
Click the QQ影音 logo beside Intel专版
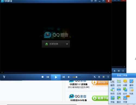78,96
